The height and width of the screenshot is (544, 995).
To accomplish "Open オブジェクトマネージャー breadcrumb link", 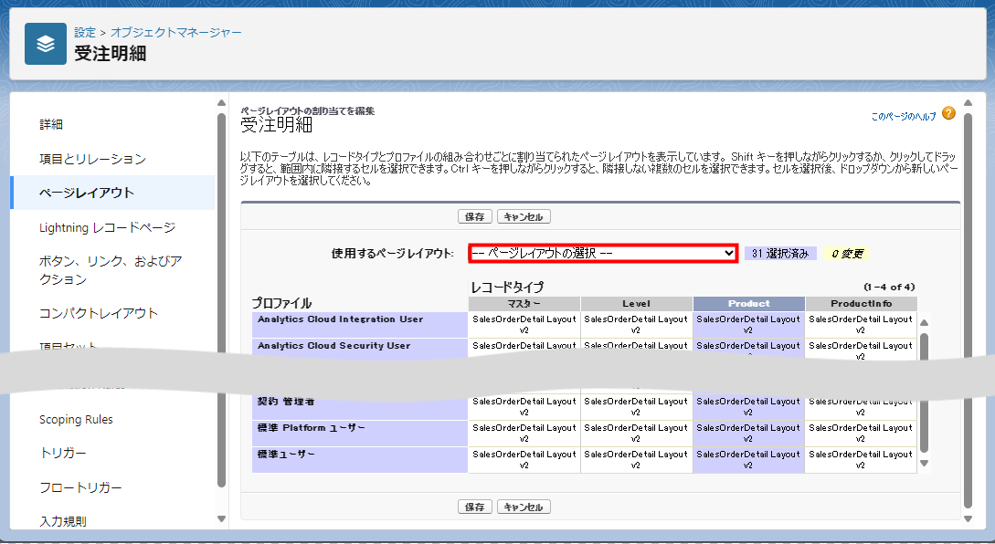I will (x=176, y=32).
